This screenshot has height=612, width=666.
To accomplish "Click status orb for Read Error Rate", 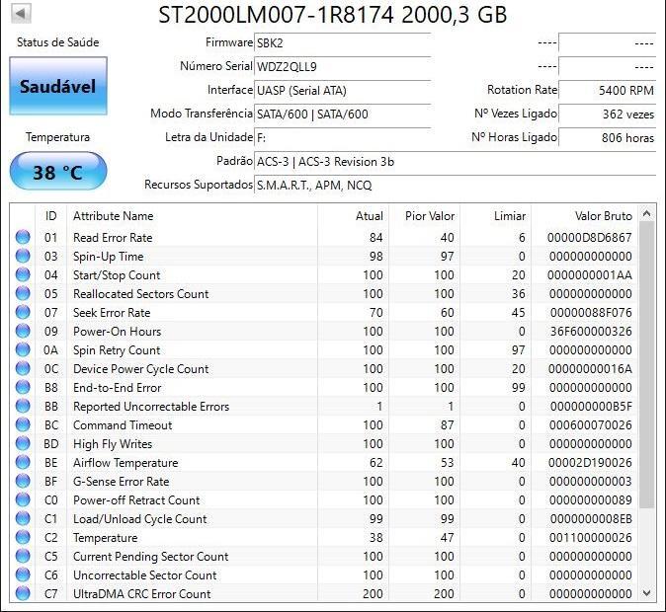I will click(x=23, y=237).
